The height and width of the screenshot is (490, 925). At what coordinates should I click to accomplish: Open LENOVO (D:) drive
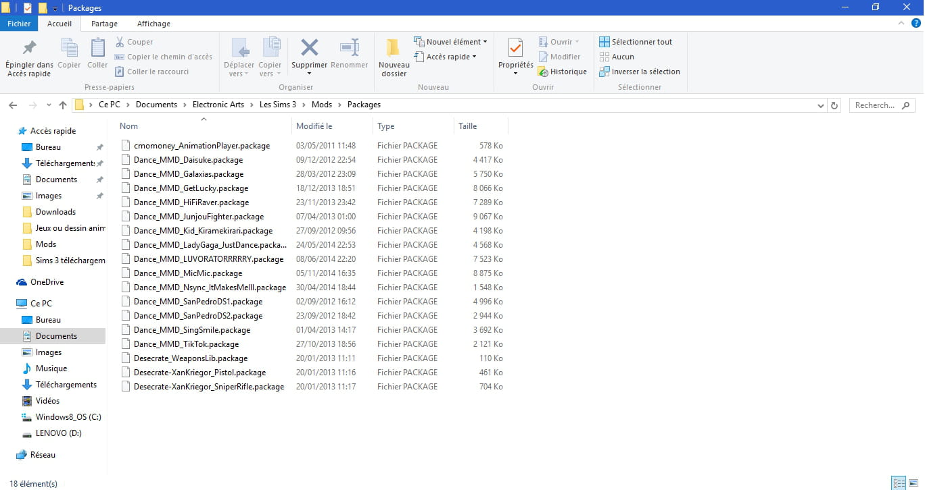click(x=58, y=433)
